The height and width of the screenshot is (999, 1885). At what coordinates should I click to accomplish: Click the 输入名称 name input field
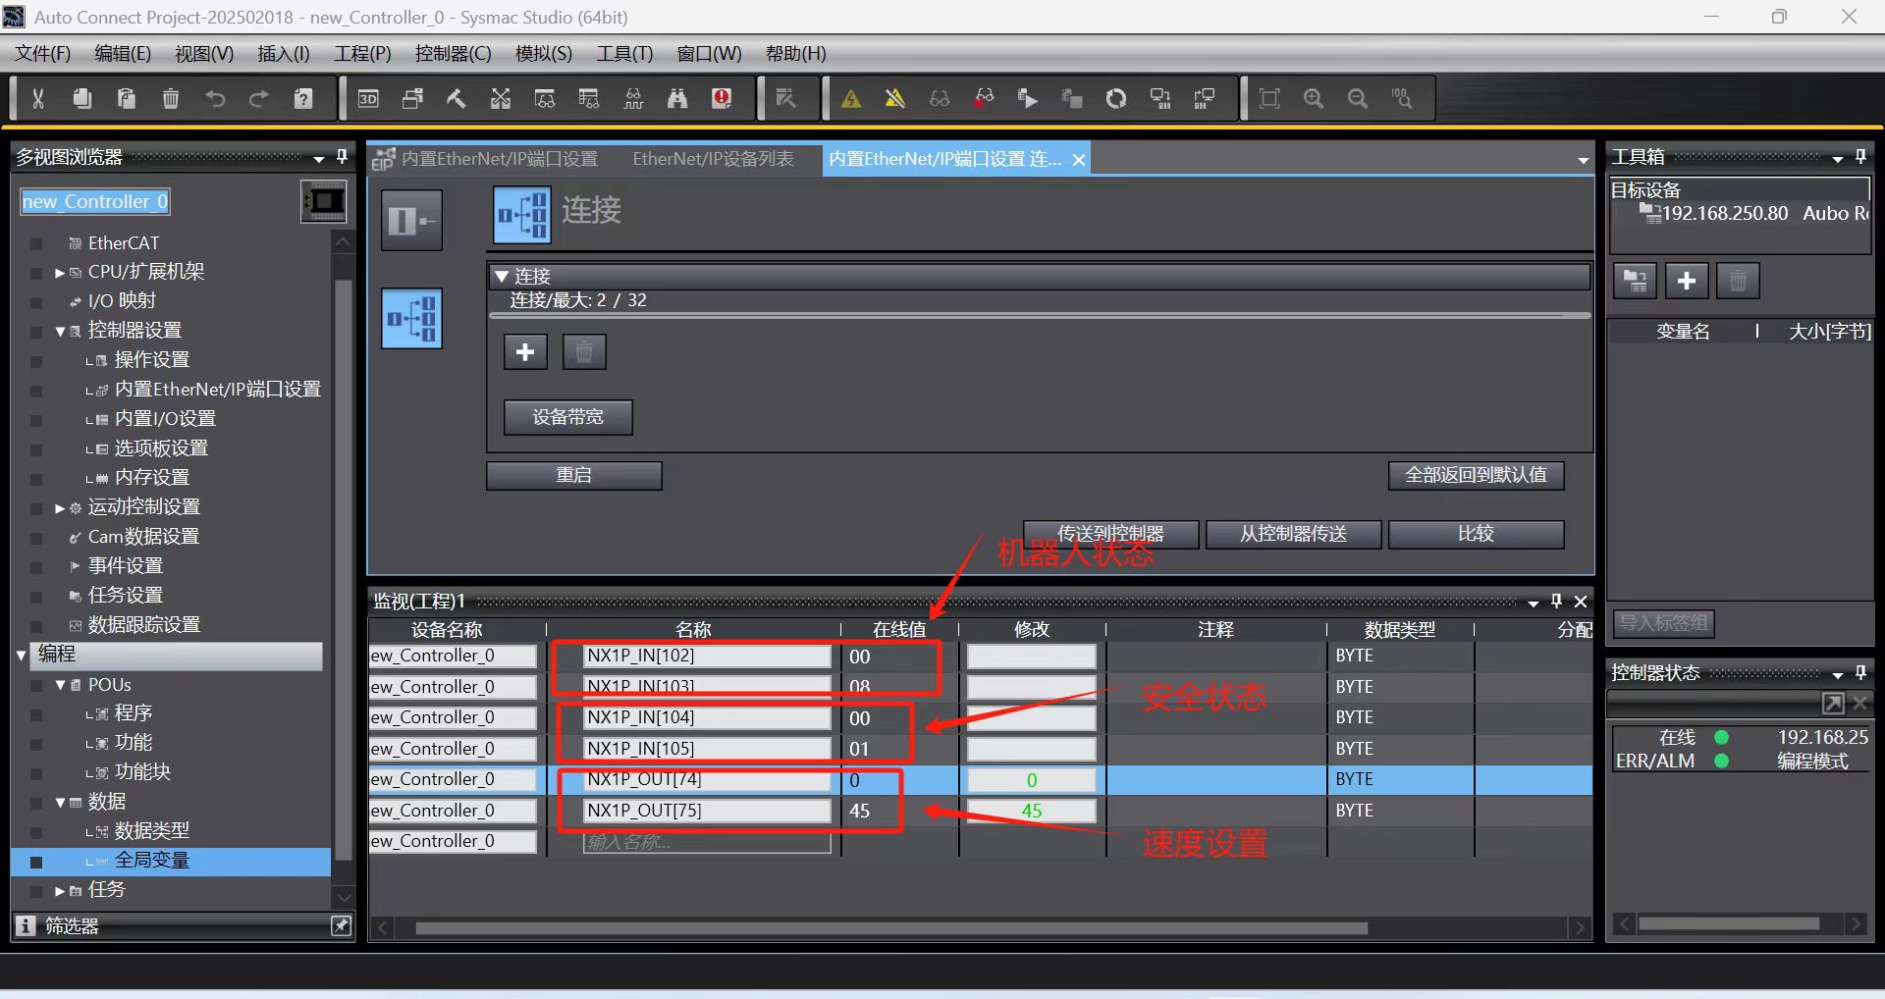[x=706, y=842]
